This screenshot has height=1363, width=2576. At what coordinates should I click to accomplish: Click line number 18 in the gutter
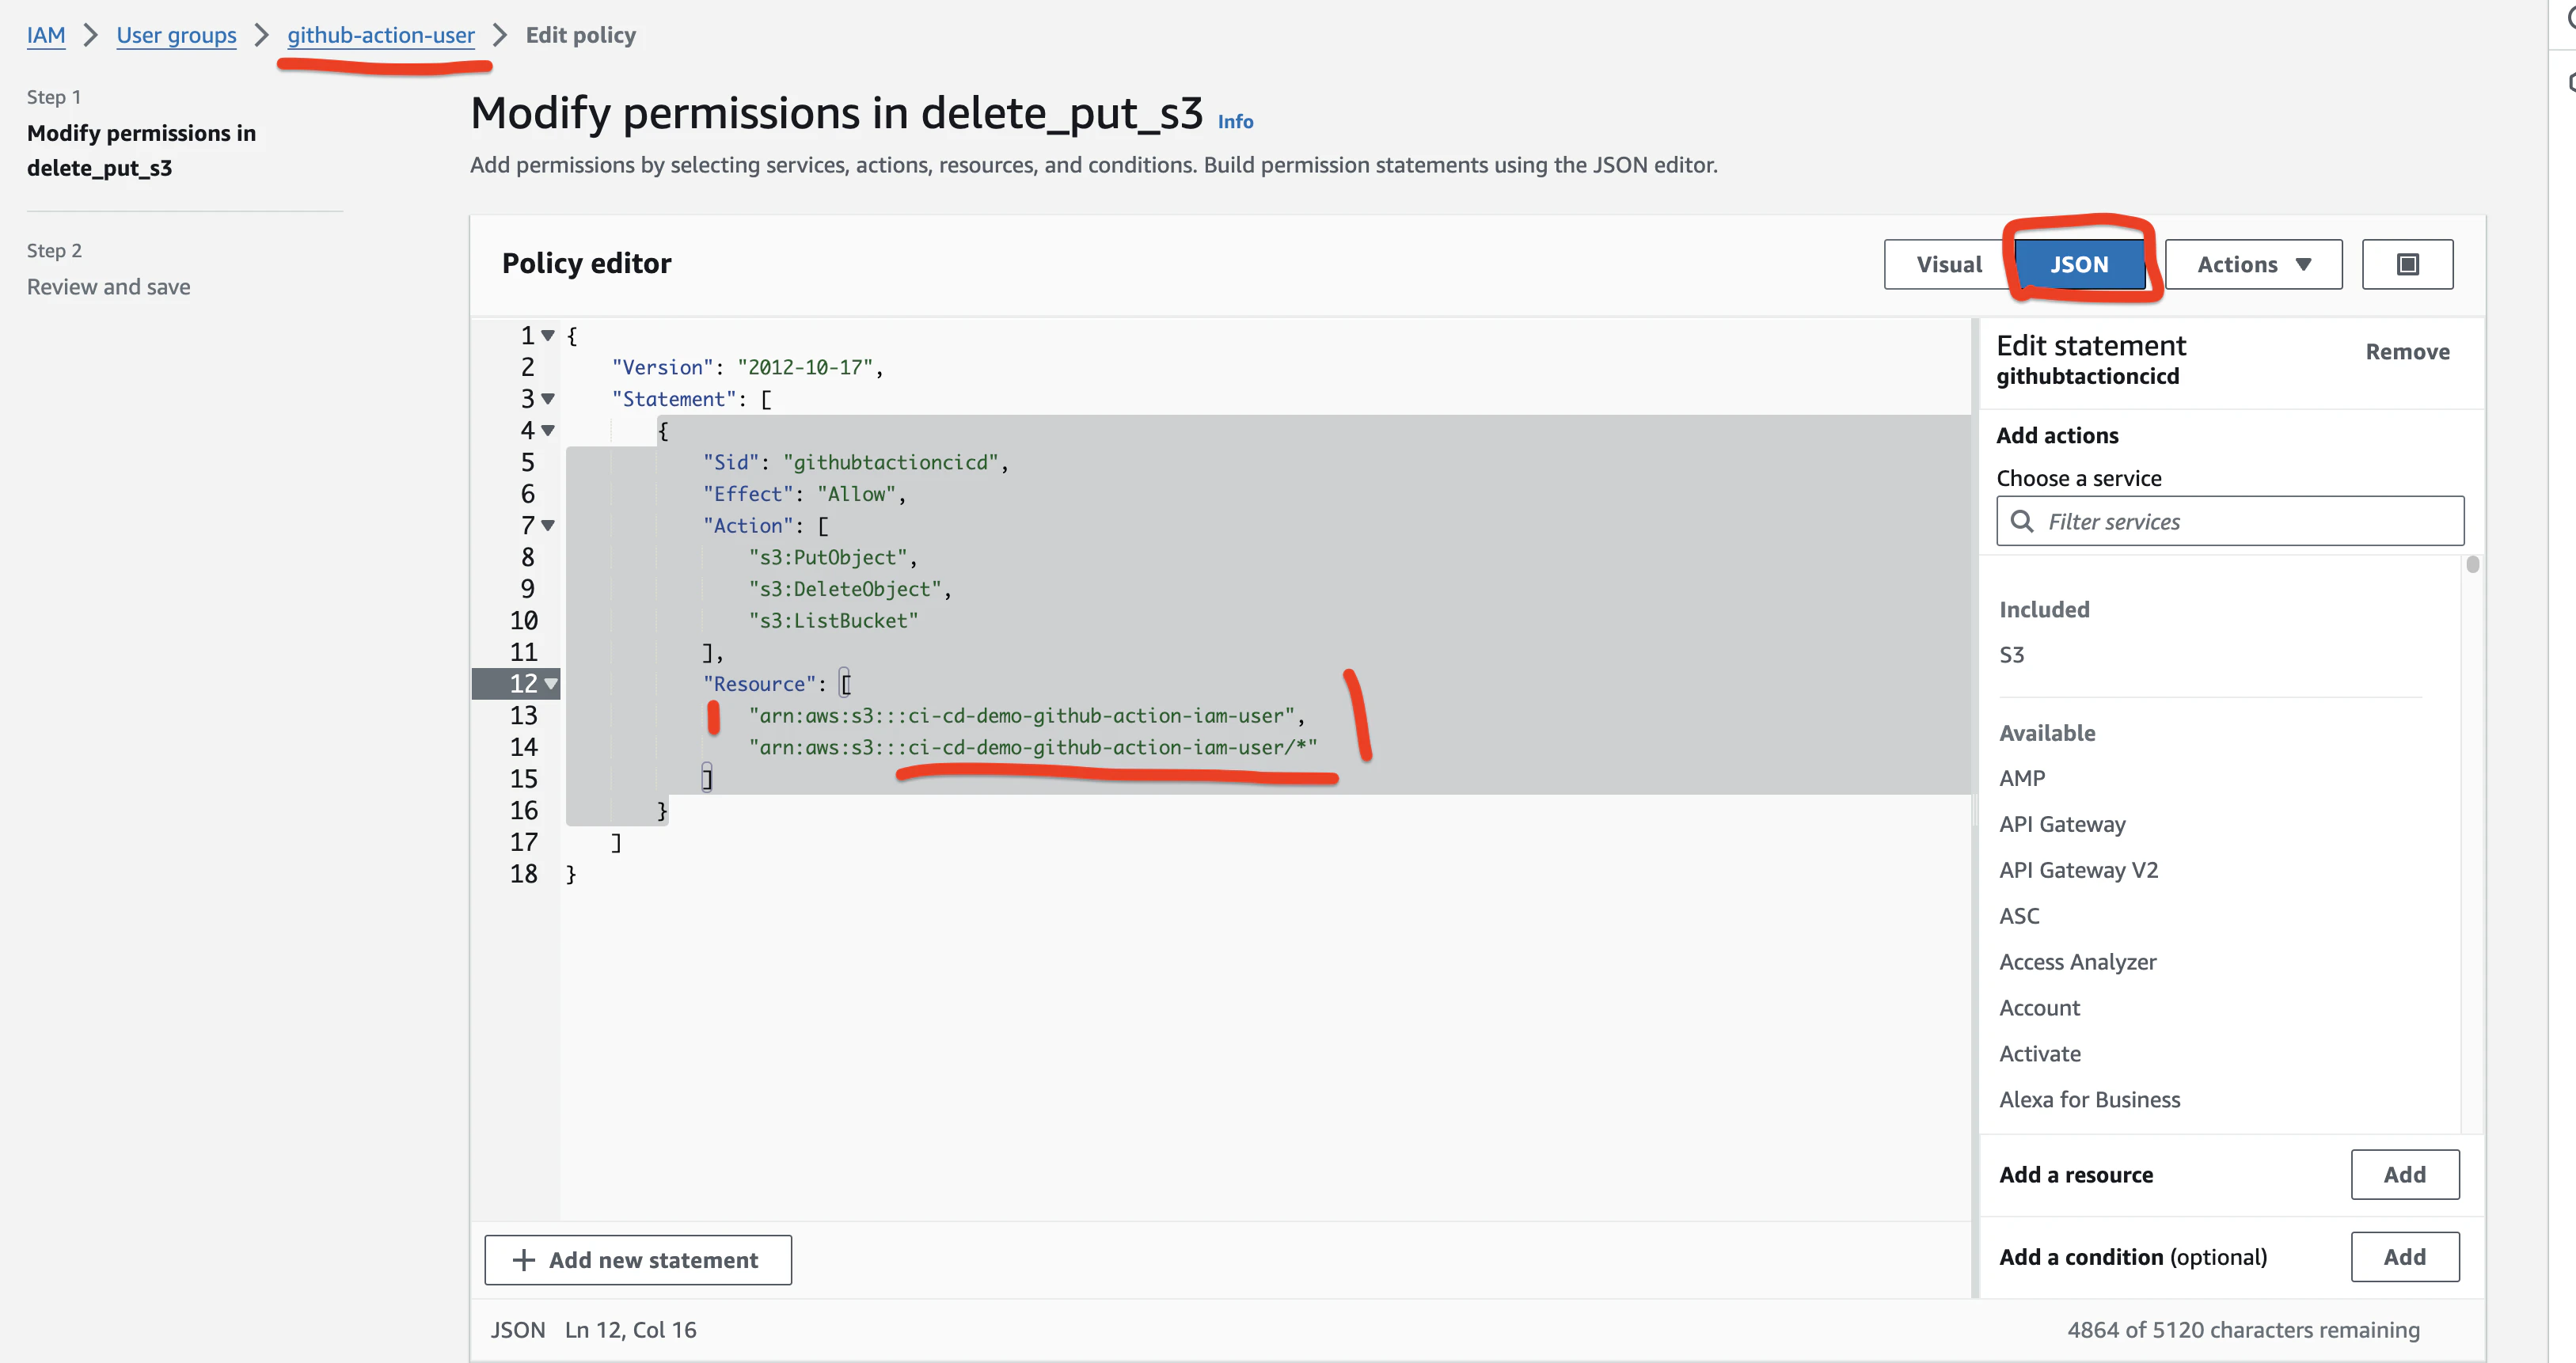click(524, 874)
